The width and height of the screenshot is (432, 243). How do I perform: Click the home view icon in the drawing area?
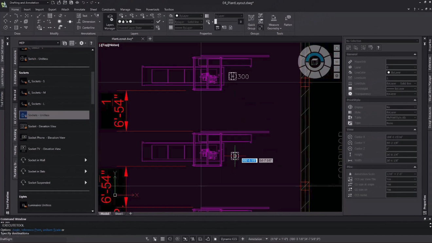click(x=336, y=48)
